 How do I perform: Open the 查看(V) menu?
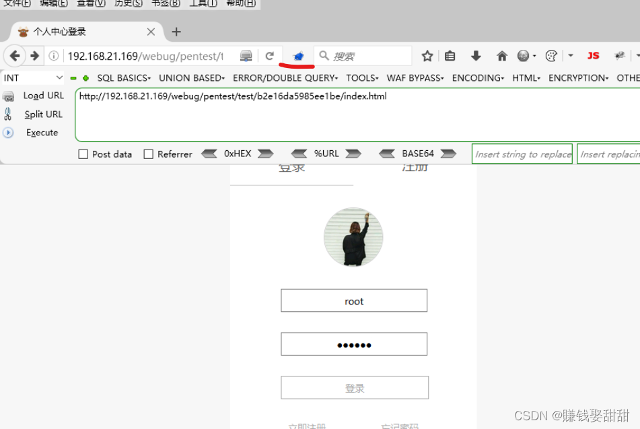click(x=91, y=3)
